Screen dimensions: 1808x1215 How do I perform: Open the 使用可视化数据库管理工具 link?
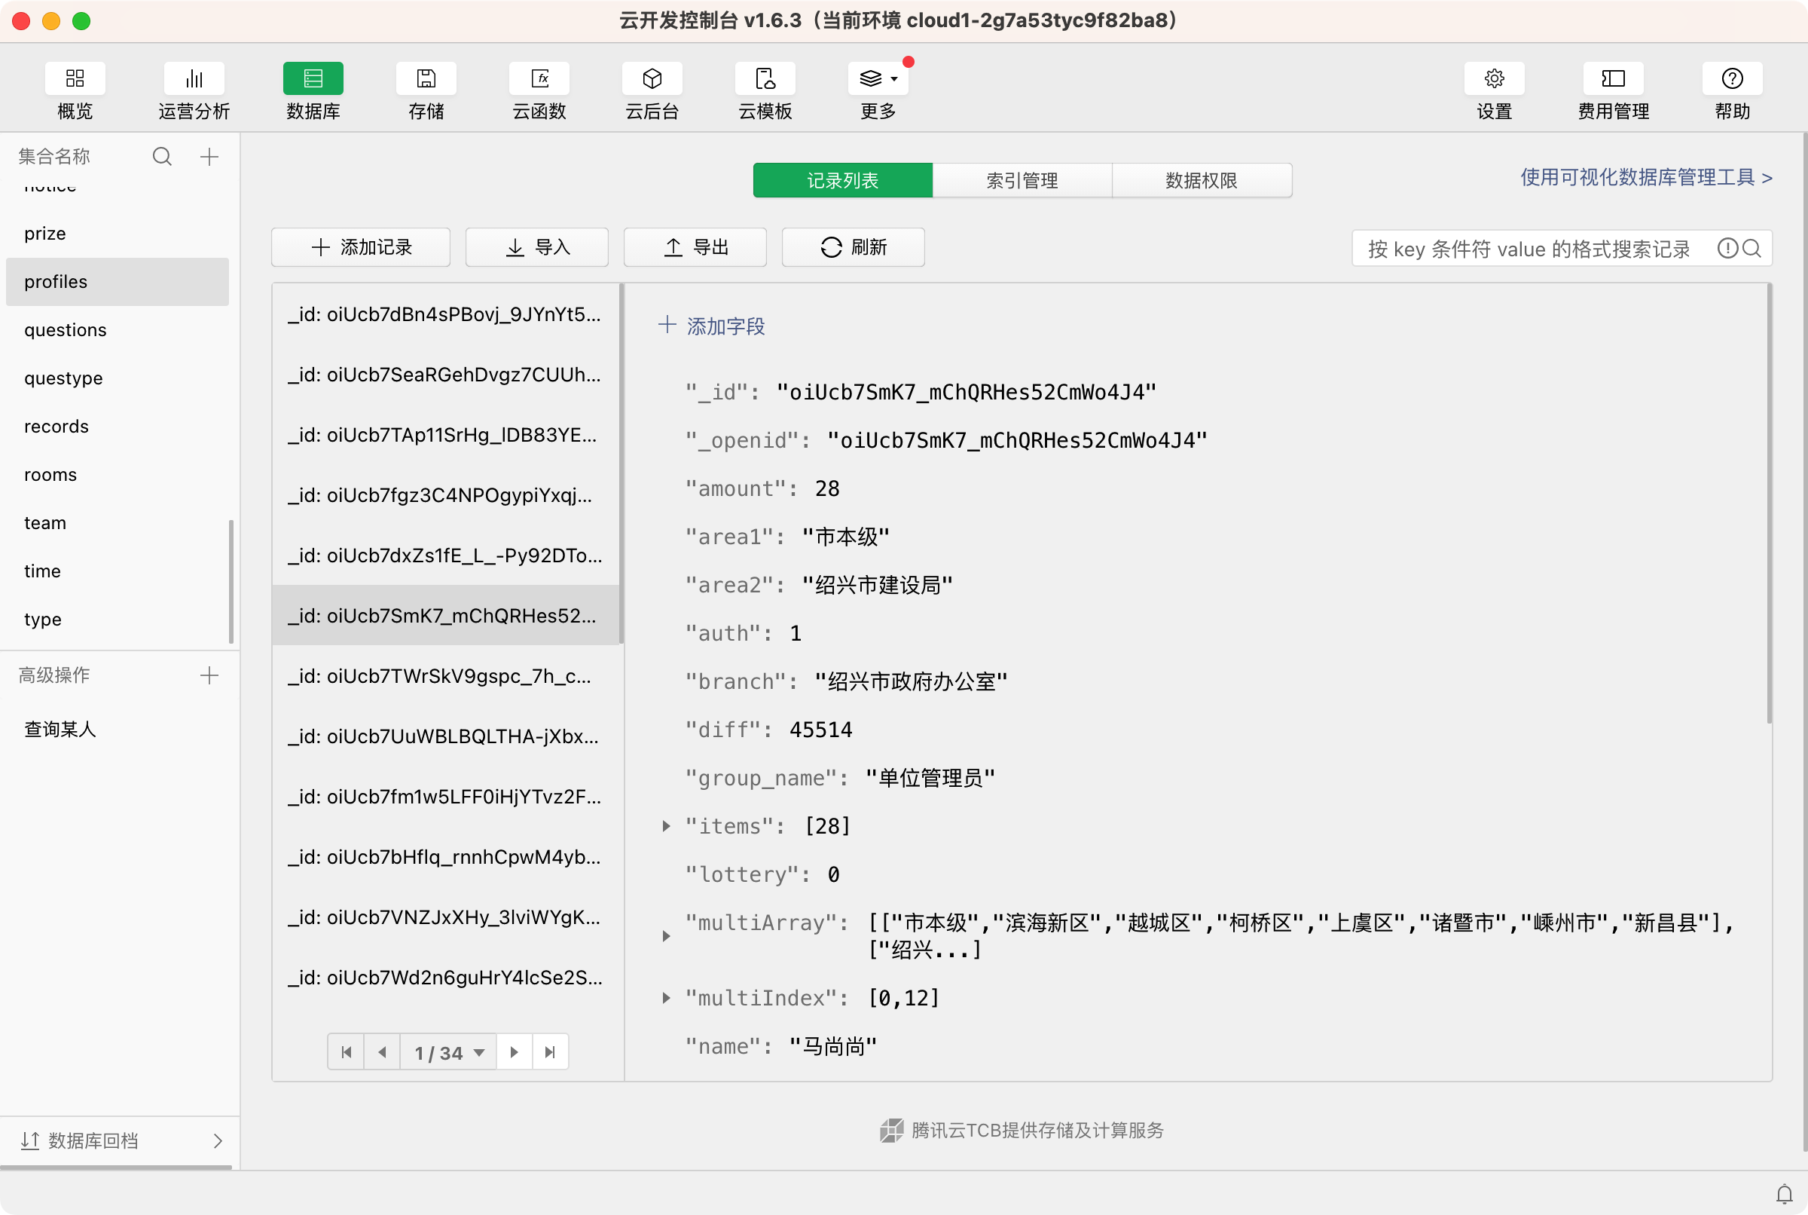point(1645,177)
